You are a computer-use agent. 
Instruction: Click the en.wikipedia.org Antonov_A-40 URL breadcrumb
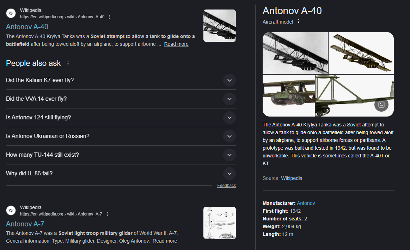coord(62,17)
